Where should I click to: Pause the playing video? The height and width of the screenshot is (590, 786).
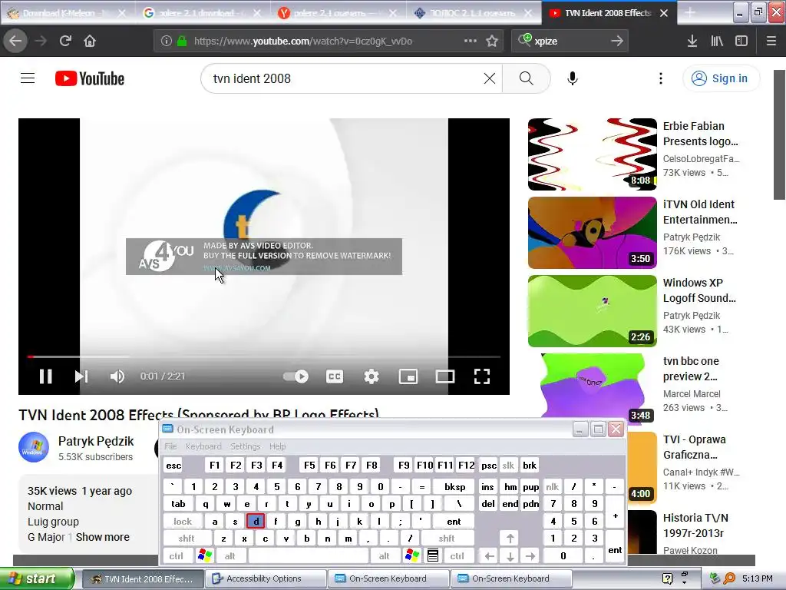coord(45,376)
